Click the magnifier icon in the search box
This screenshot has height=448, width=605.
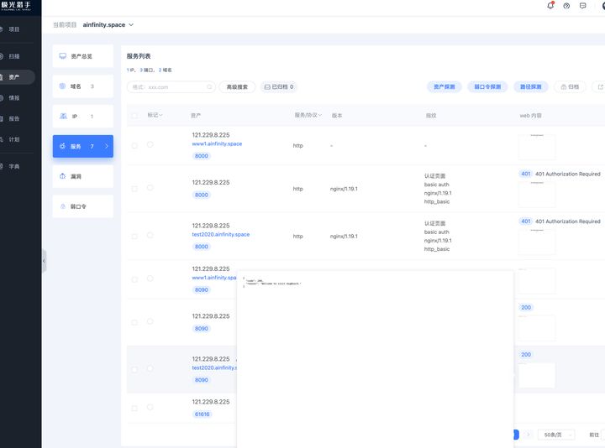(209, 87)
